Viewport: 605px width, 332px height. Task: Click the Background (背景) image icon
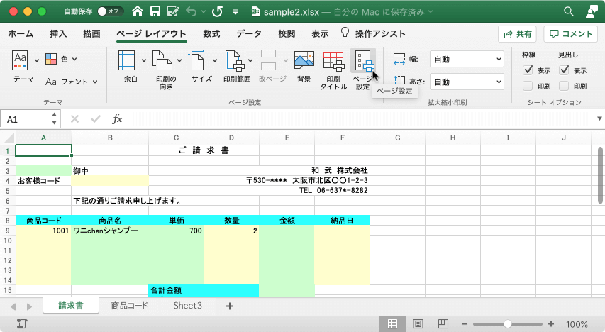click(304, 60)
